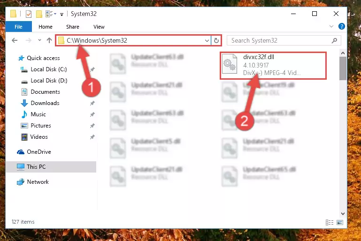Click the vertical scrollbar thumb
This screenshot has height=241, width=361.
click(343, 68)
